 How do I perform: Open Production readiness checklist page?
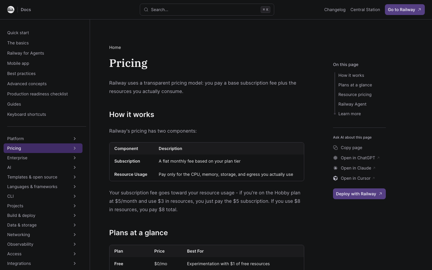(x=37, y=94)
